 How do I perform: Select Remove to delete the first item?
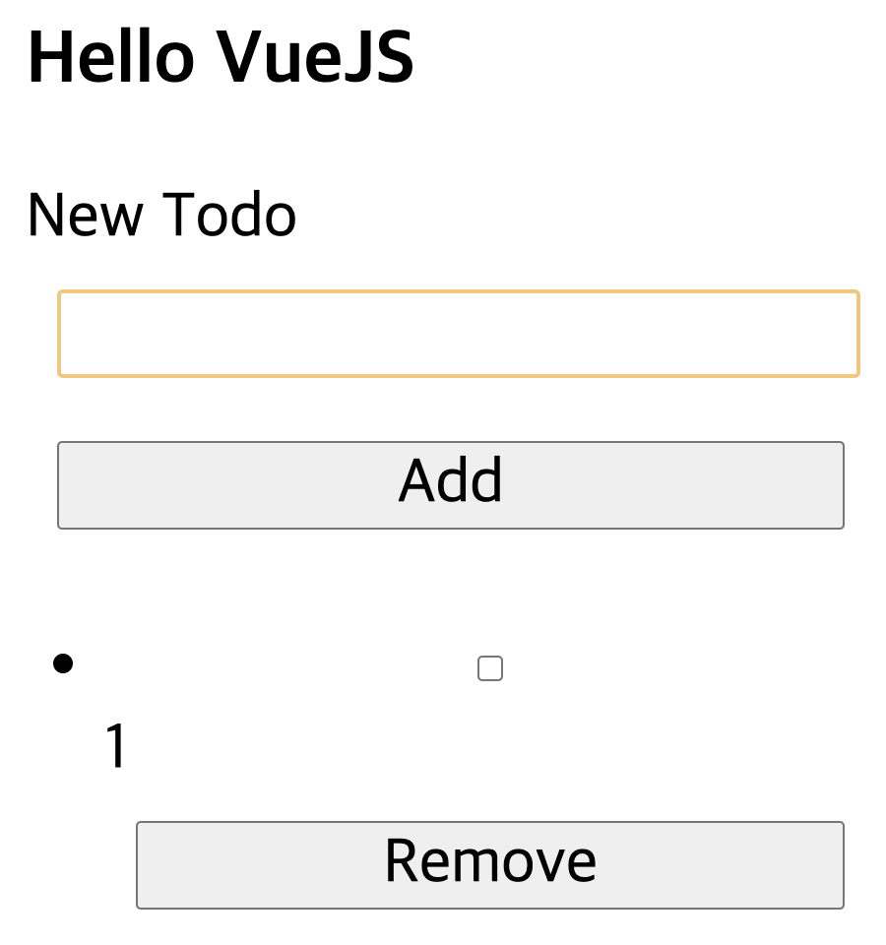click(489, 863)
